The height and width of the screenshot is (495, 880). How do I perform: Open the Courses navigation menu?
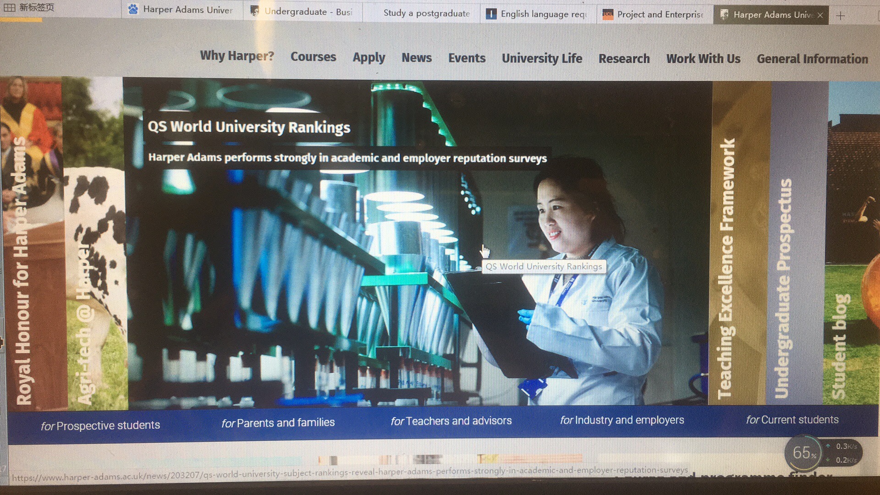click(x=313, y=57)
